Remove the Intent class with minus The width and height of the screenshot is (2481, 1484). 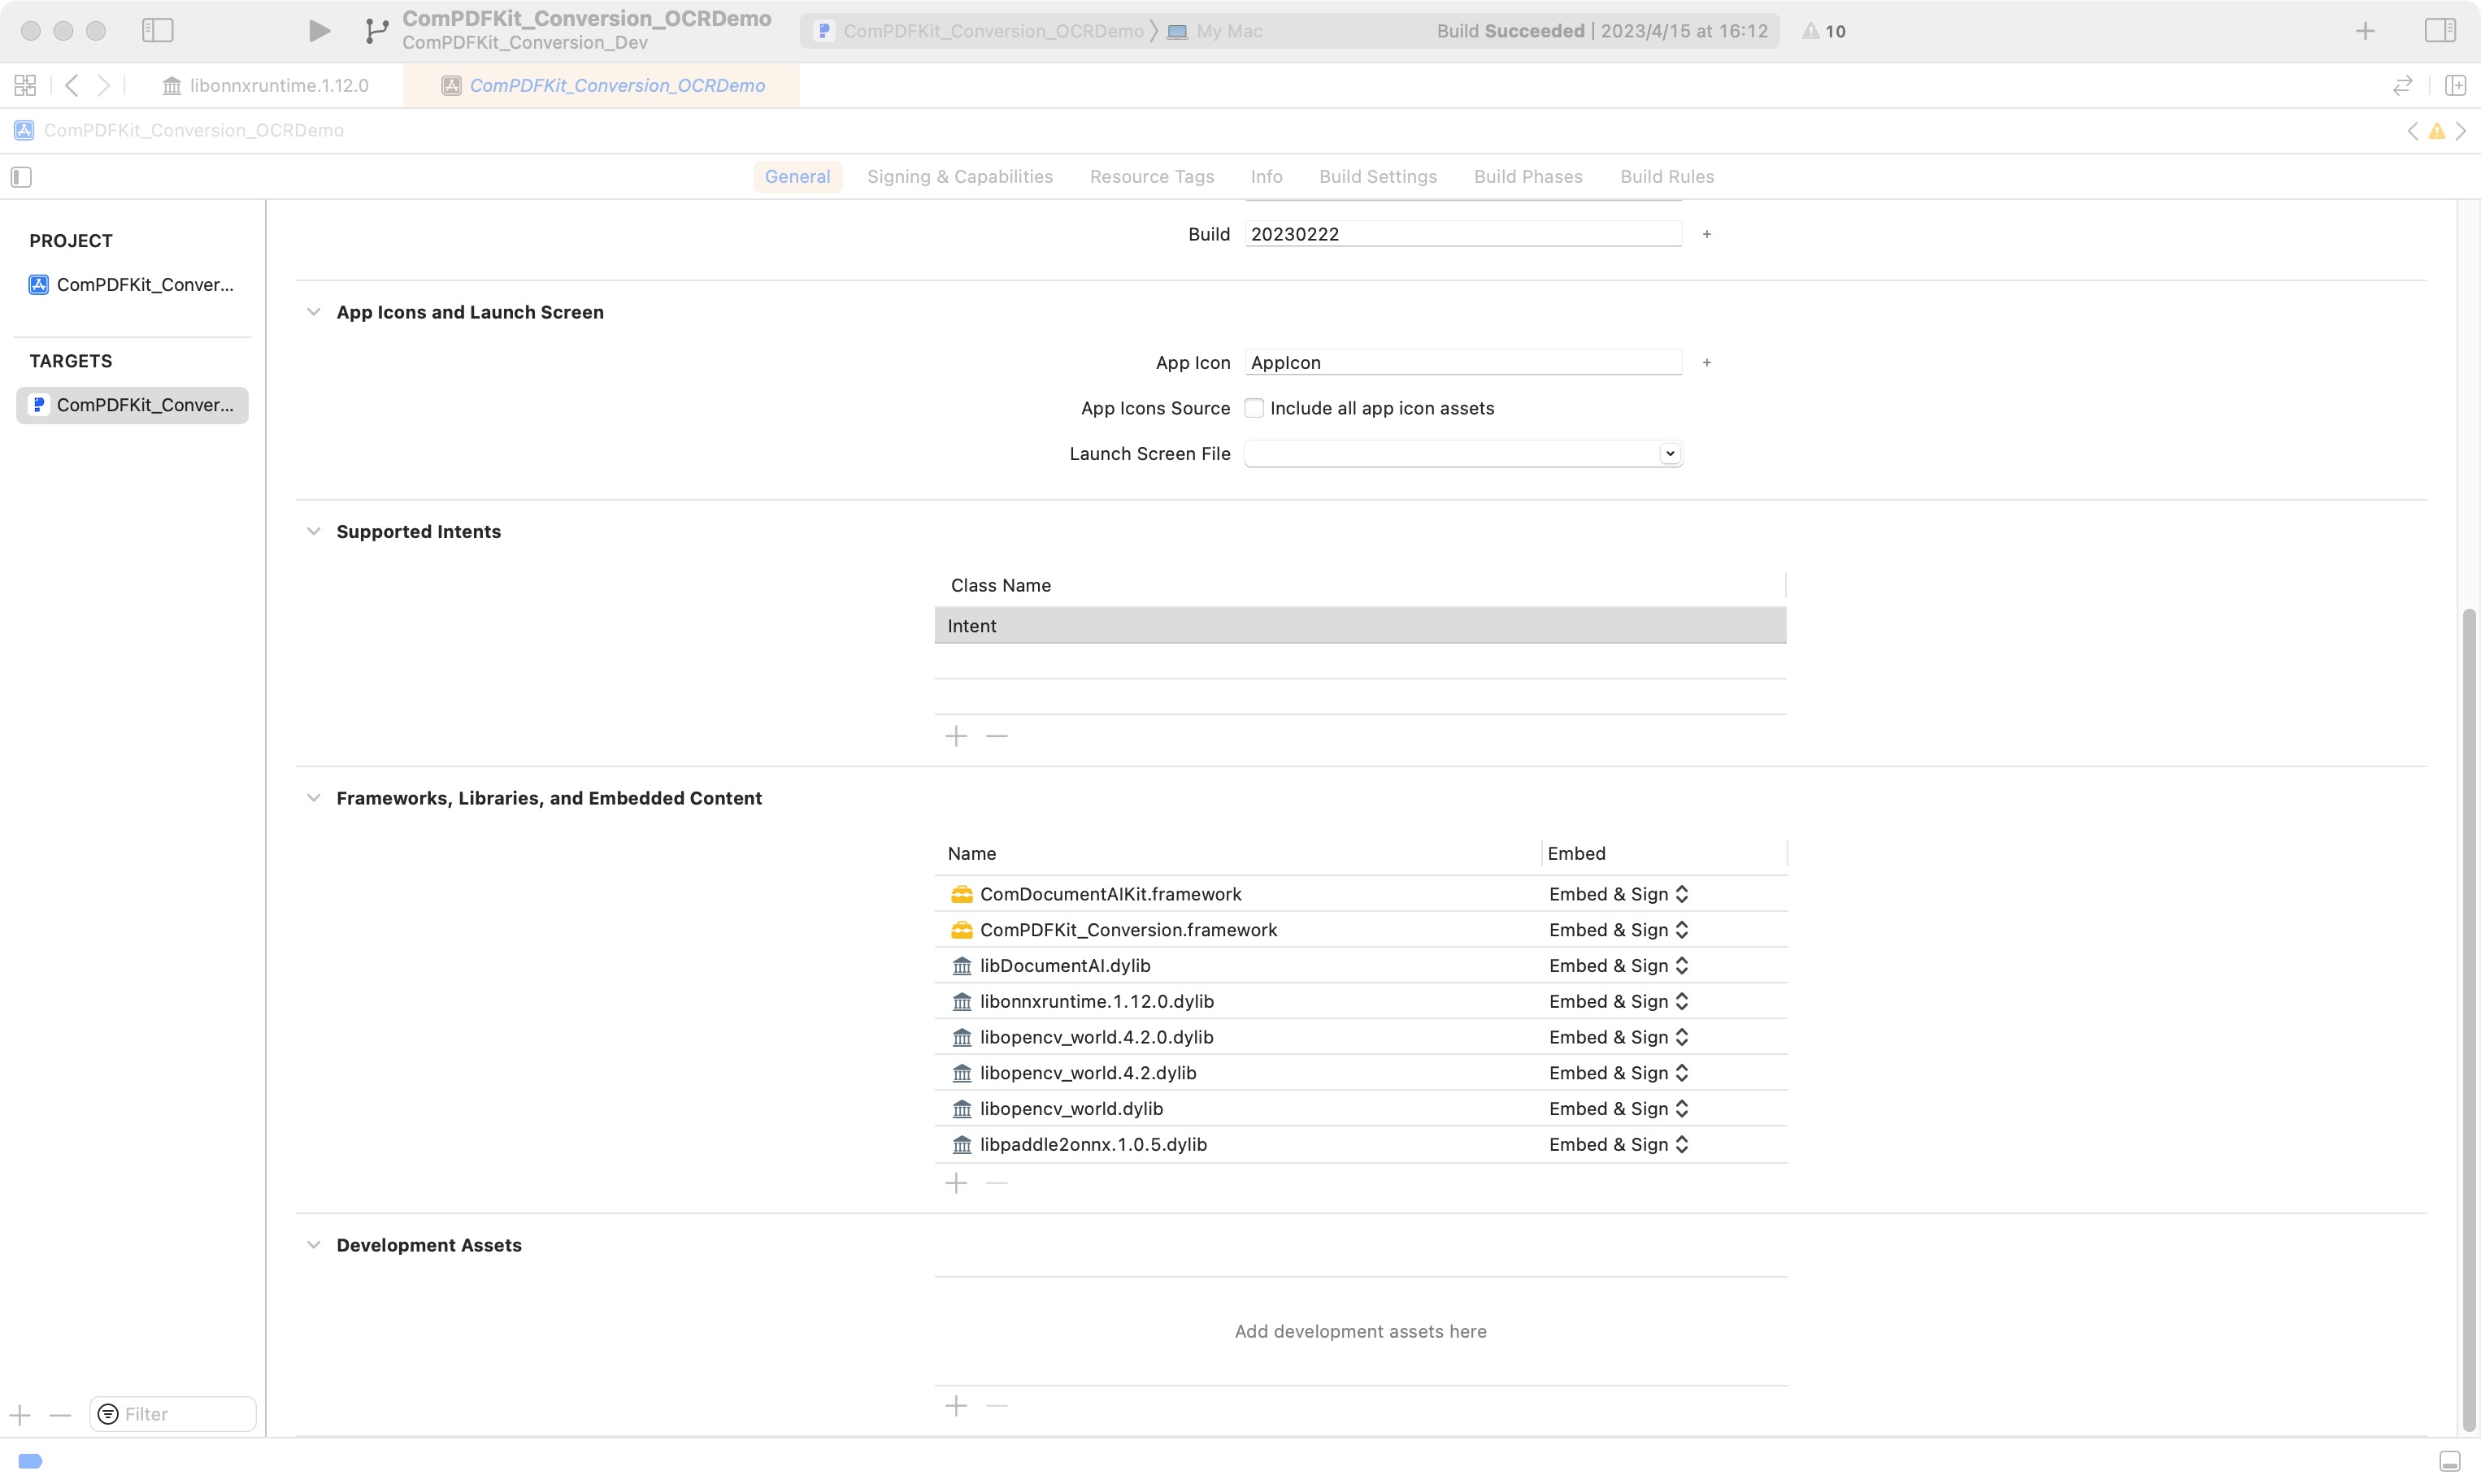point(997,736)
